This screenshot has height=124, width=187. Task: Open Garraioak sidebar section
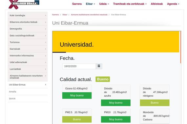[28, 49]
